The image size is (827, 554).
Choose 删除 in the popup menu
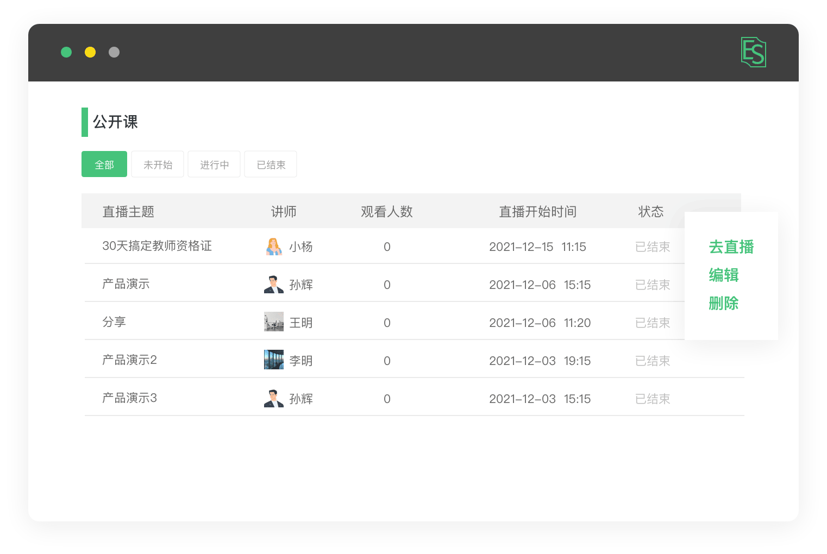pyautogui.click(x=724, y=303)
